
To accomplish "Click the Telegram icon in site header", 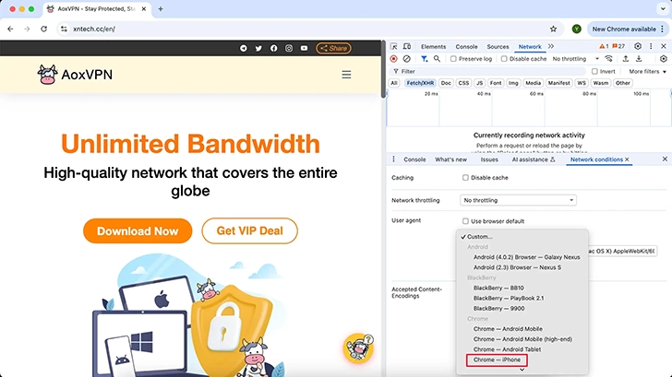I will point(244,48).
